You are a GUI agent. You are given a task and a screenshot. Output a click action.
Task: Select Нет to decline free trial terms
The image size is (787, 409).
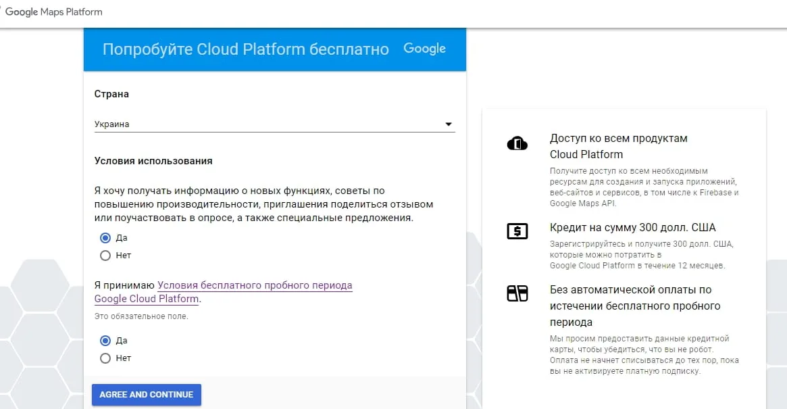(x=105, y=358)
